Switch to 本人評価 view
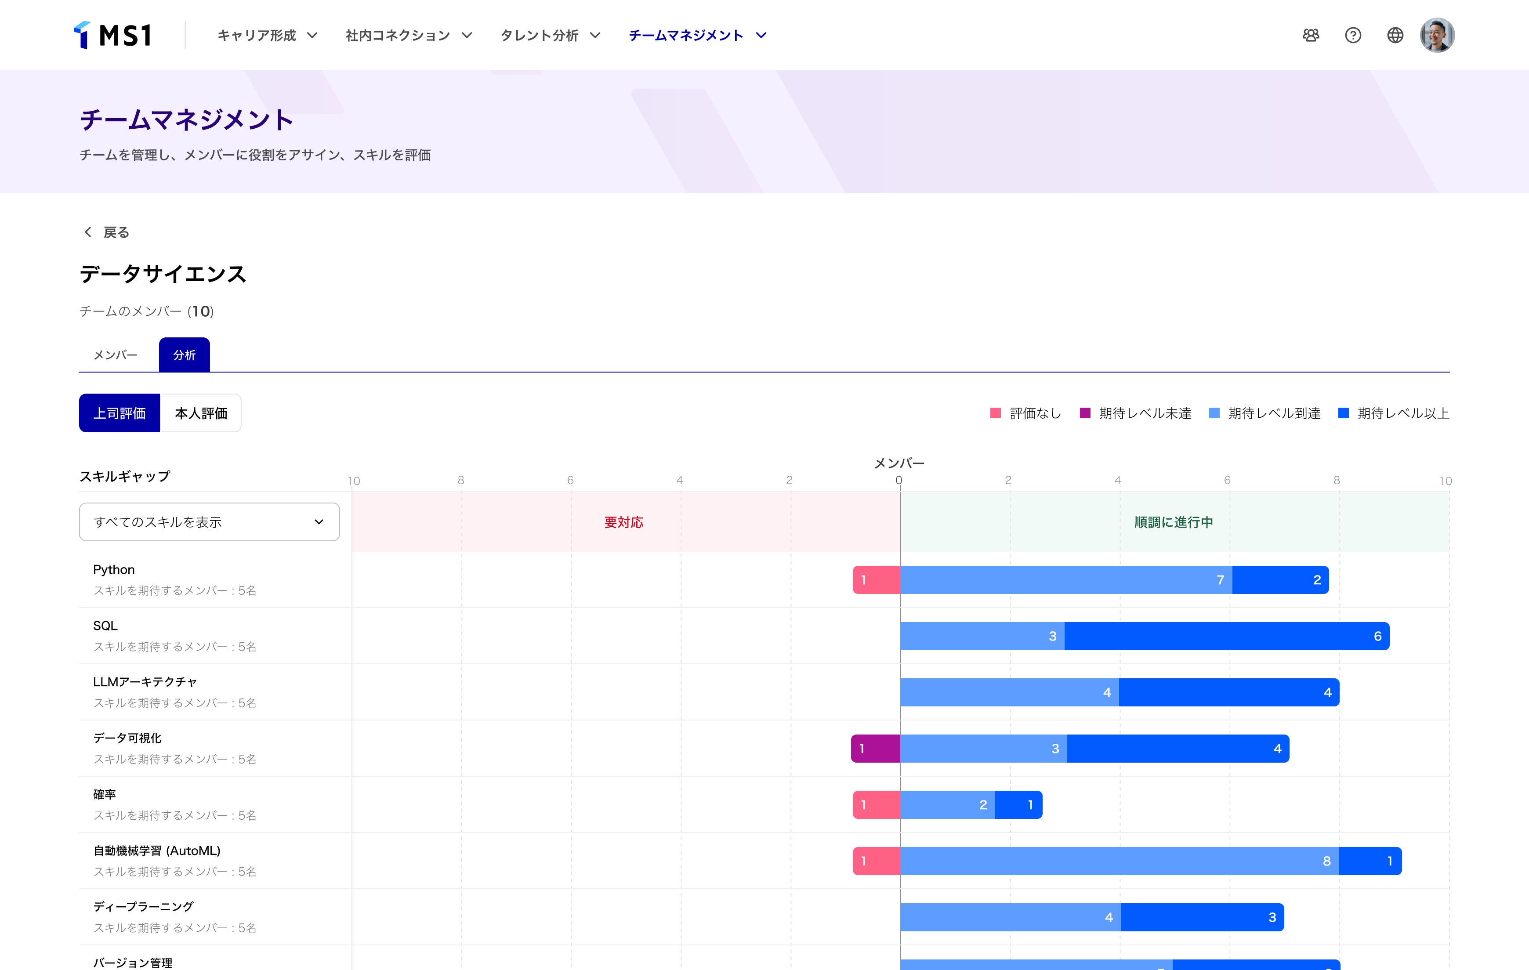The height and width of the screenshot is (970, 1529). pos(201,413)
